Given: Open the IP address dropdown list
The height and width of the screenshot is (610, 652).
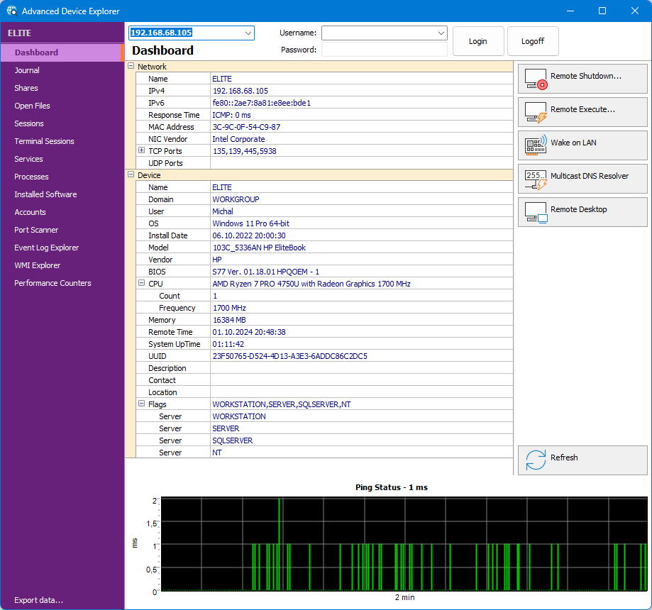Looking at the screenshot, I should pos(248,33).
